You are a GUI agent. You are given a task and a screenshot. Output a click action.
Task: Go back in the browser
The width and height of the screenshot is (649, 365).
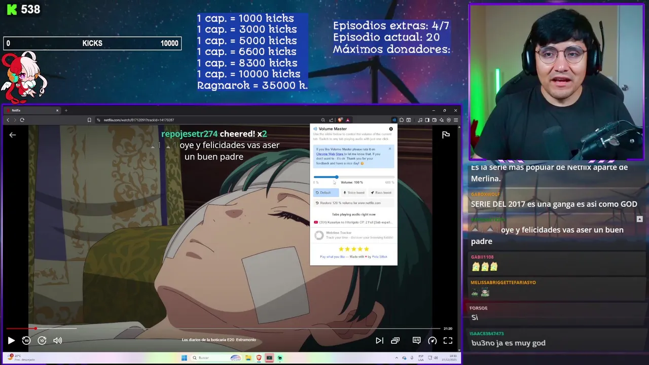(x=8, y=120)
